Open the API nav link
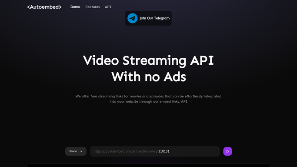Image resolution: width=297 pixels, height=167 pixels. click(x=108, y=7)
